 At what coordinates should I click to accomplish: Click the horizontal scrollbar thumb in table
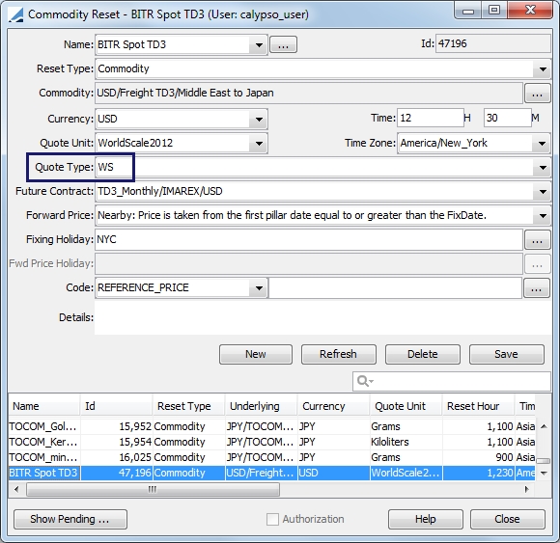153,489
